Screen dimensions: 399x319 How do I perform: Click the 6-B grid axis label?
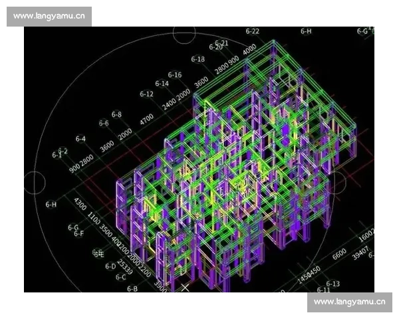[x=132, y=288]
